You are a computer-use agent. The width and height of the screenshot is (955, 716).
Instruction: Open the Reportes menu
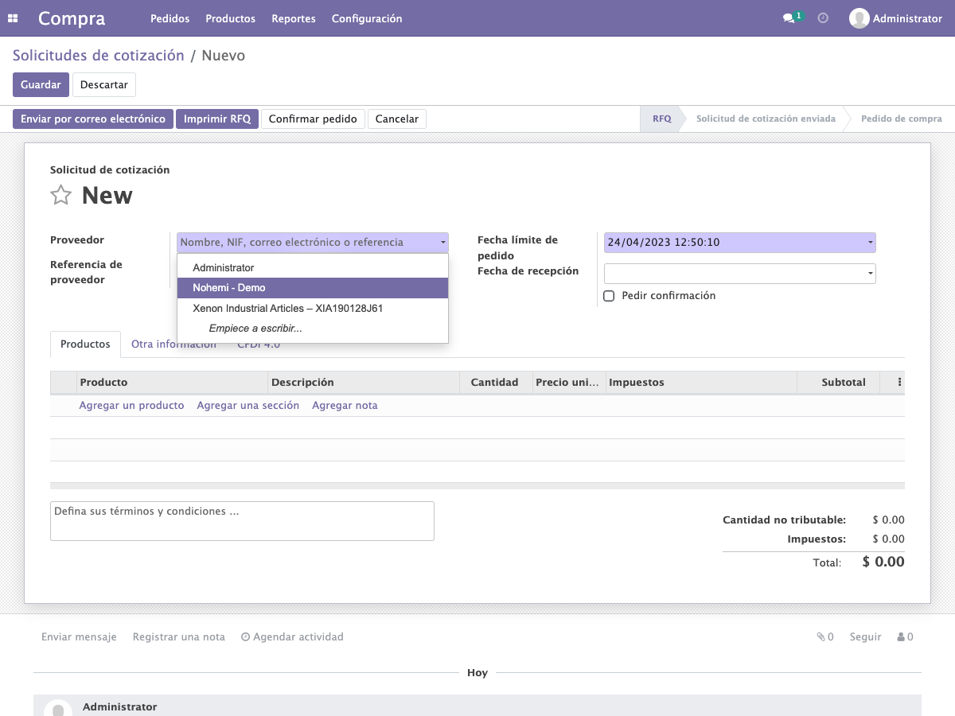[294, 18]
